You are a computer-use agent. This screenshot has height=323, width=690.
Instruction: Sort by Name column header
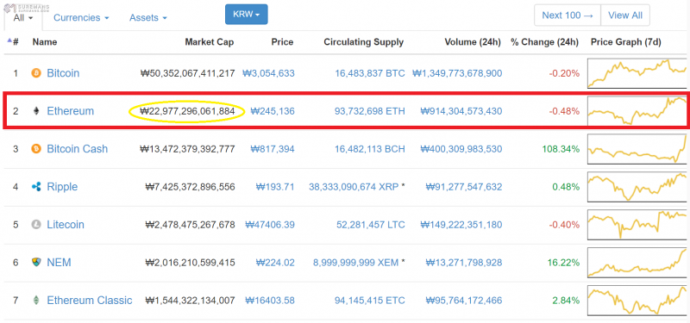pyautogui.click(x=45, y=42)
